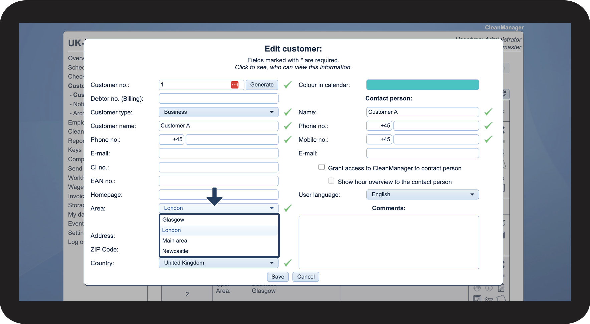Pick Main area from the Area list
This screenshot has height=324, width=590.
175,241
